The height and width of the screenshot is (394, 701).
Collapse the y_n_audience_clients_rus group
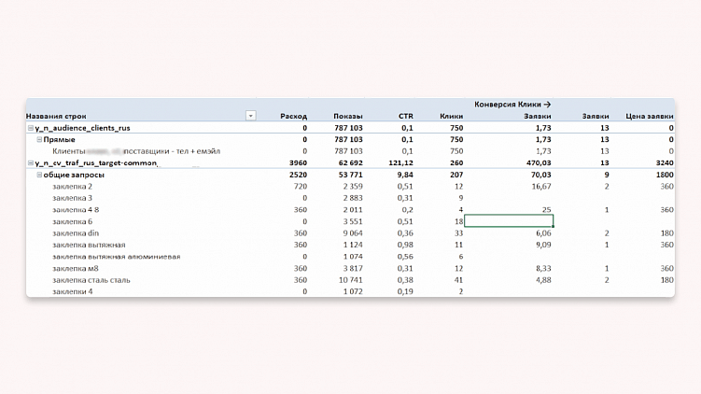(31, 127)
